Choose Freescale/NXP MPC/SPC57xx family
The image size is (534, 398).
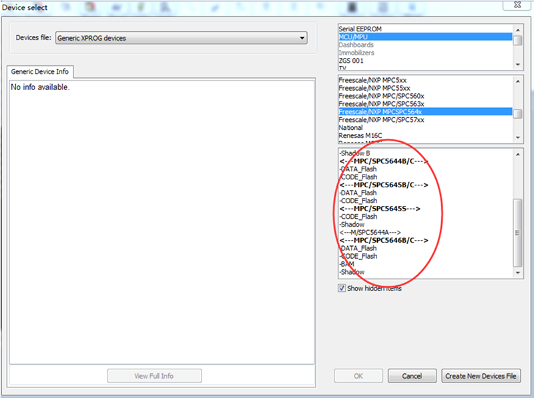coord(380,120)
